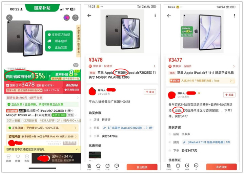The image size is (244, 174).
Task: Tap star favorite icon in middle post
Action: [98, 166]
